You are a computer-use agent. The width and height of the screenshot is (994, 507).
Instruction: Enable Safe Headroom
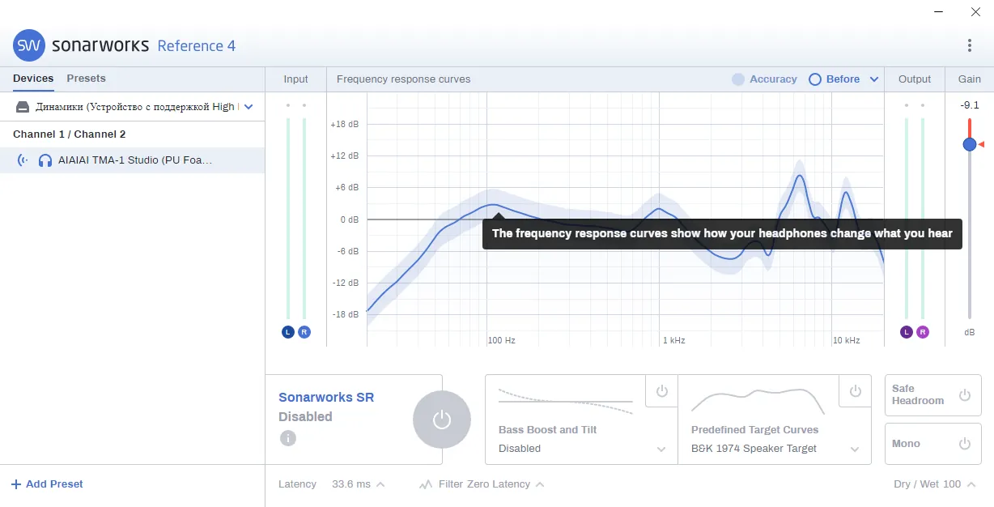(x=933, y=395)
